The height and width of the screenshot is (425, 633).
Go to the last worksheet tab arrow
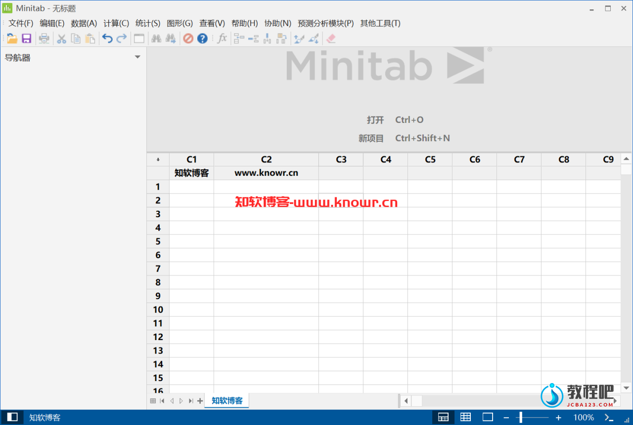pyautogui.click(x=190, y=401)
